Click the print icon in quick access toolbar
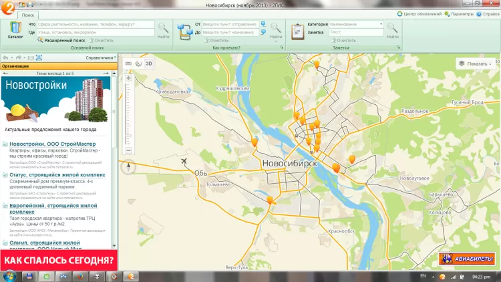 point(30,5)
